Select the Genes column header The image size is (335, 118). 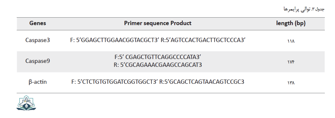click(x=38, y=23)
